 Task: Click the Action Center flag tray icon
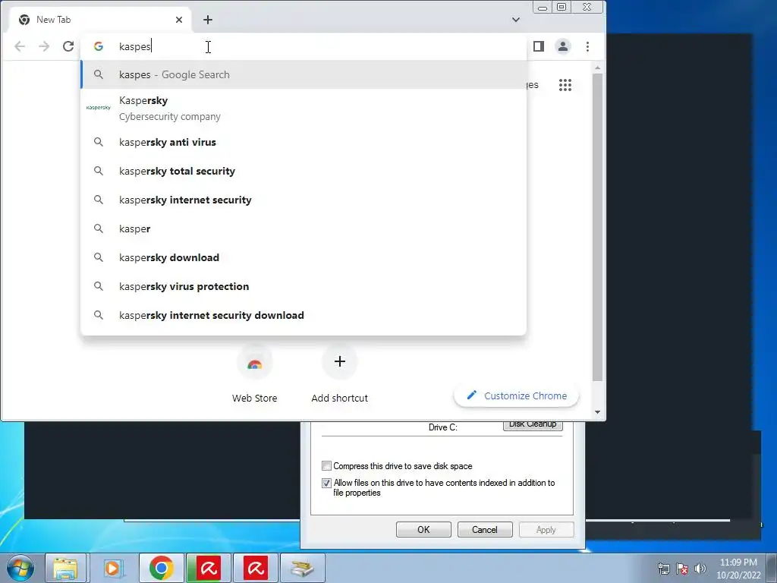pyautogui.click(x=682, y=569)
